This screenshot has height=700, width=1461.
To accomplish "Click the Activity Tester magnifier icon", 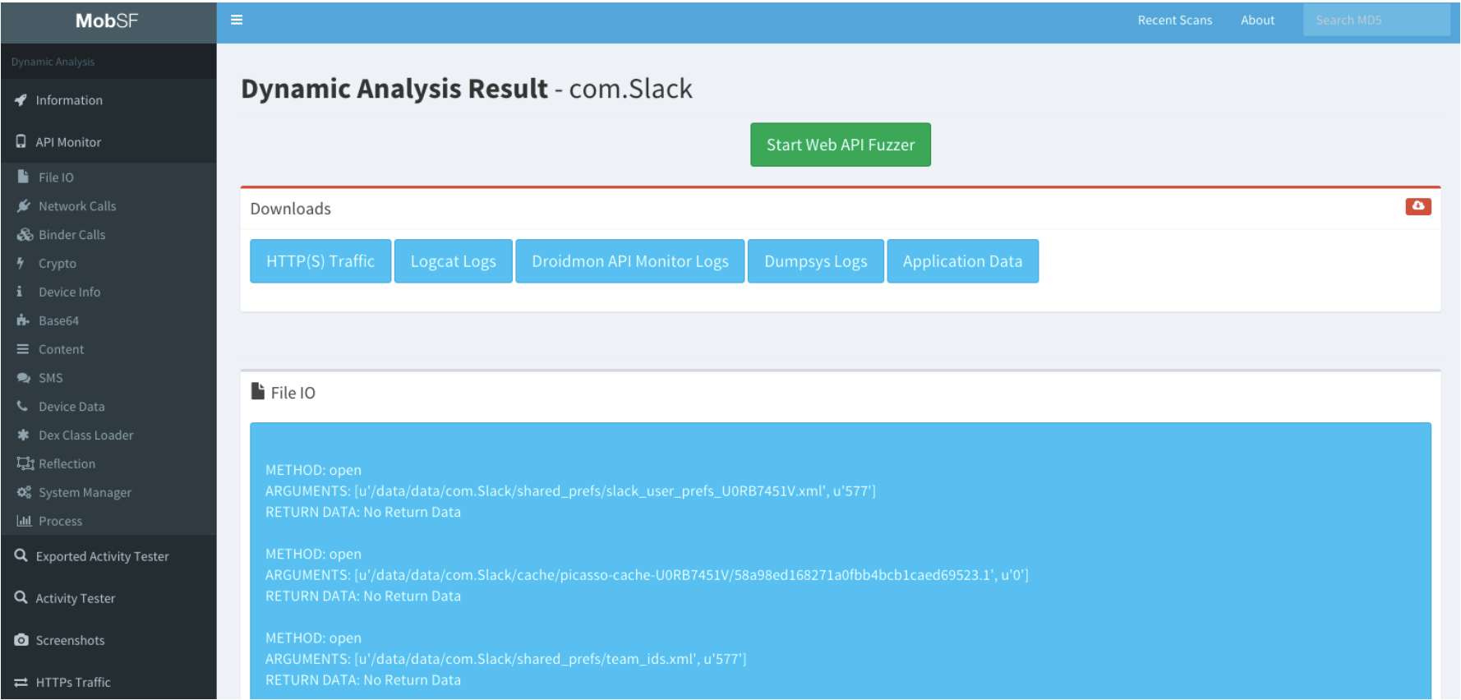I will [x=21, y=597].
